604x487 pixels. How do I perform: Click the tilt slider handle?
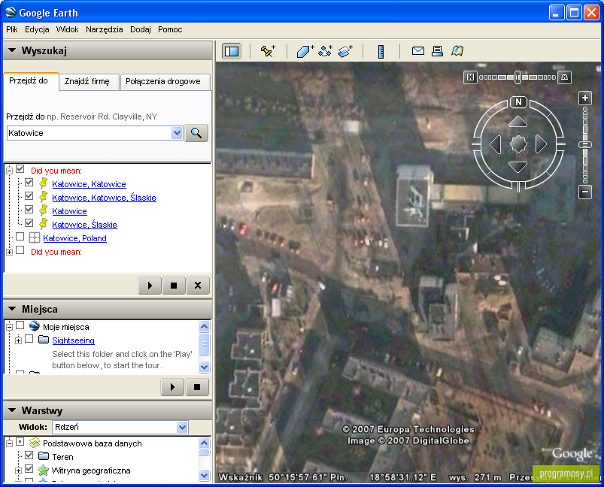click(x=517, y=77)
